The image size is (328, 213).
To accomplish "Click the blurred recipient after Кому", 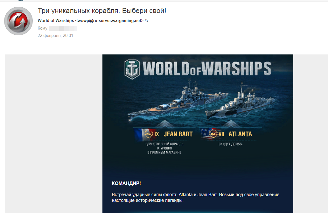I will coord(63,28).
